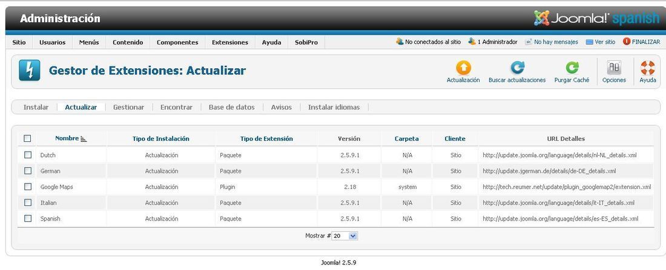The width and height of the screenshot is (666, 270).
Task: Check the Dutch row checkbox
Action: click(x=28, y=155)
